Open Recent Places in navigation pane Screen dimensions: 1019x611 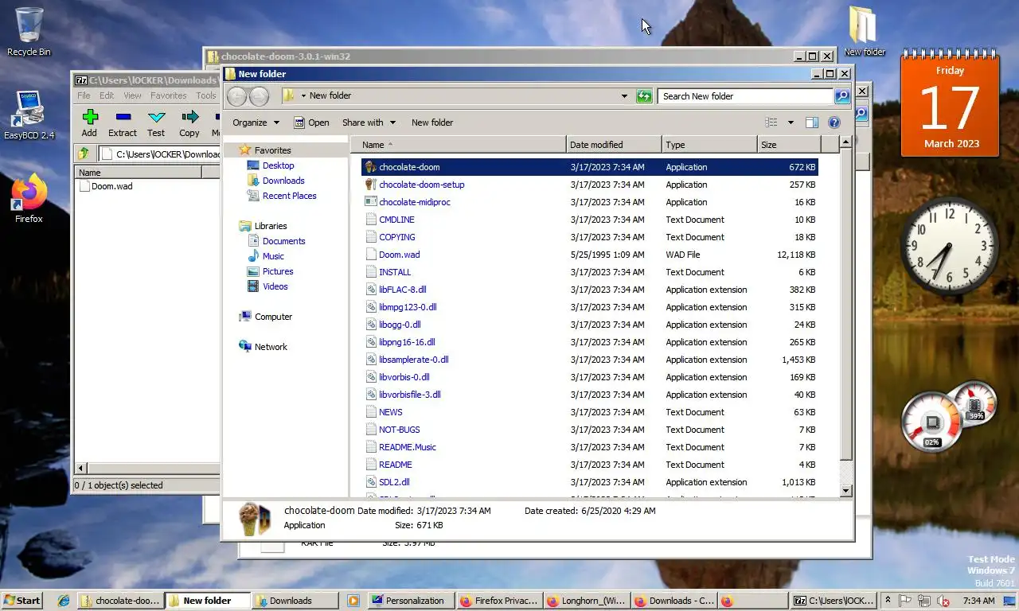289,196
